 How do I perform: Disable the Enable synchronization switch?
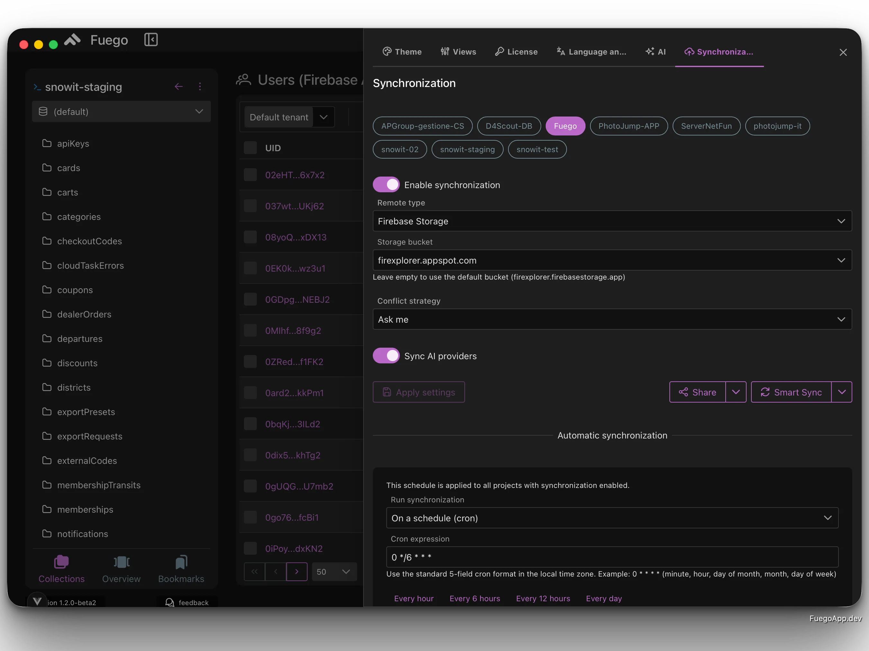click(x=386, y=185)
